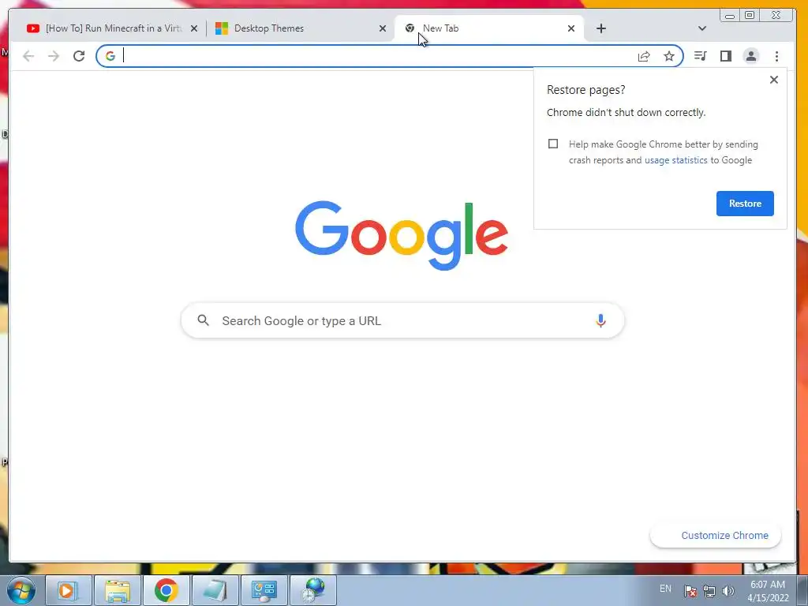Click the network icon in system tray
Image resolution: width=808 pixels, height=606 pixels.
[x=709, y=591]
